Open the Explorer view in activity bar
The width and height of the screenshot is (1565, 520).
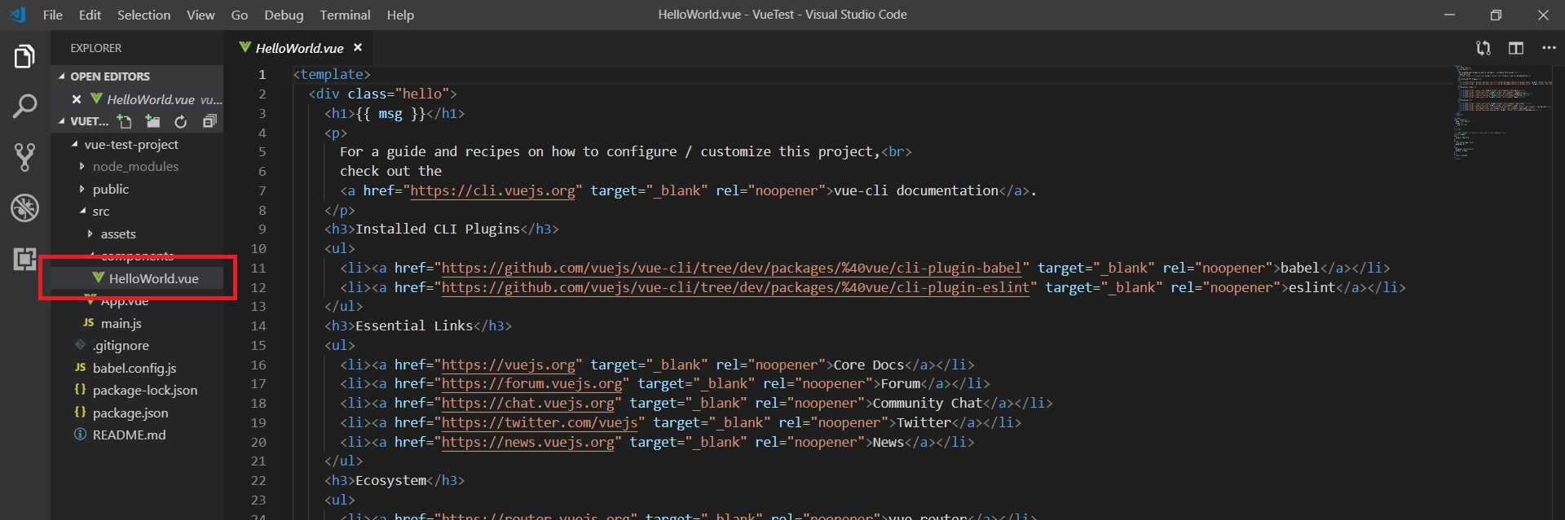pyautogui.click(x=24, y=57)
